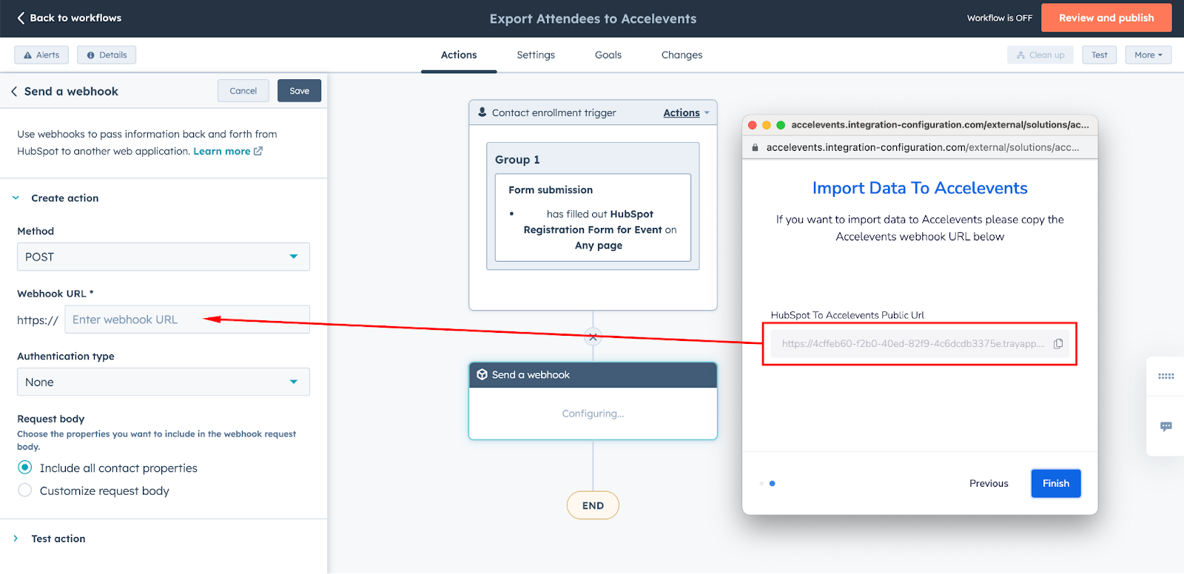
Task: Click the Clean up button
Action: 1040,55
